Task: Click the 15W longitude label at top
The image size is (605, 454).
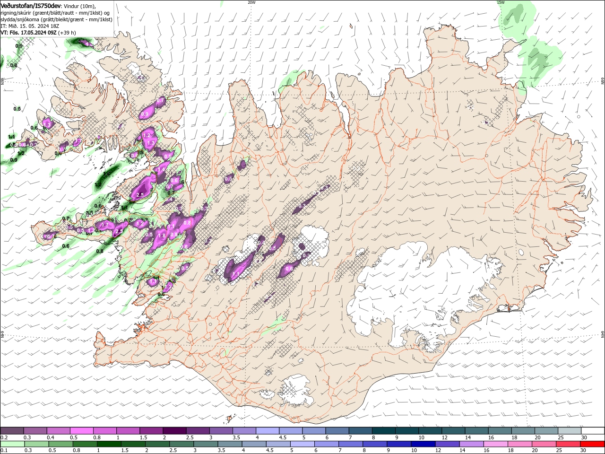Action: point(501,2)
